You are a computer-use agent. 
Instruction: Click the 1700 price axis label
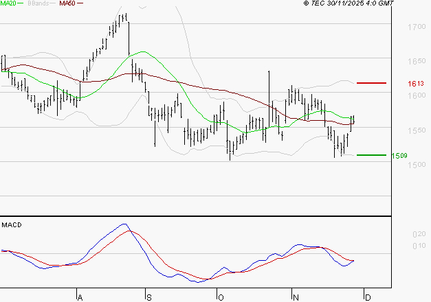[x=417, y=27]
